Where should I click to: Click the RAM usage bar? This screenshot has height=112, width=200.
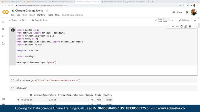click(x=167, y=19)
